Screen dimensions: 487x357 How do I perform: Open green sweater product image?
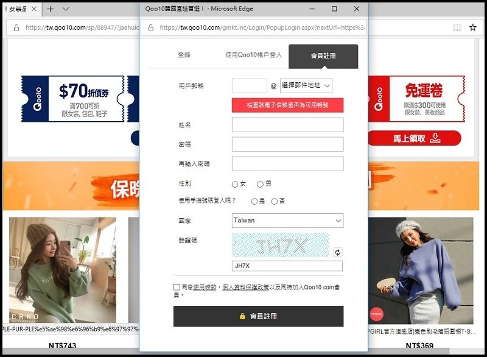click(63, 270)
